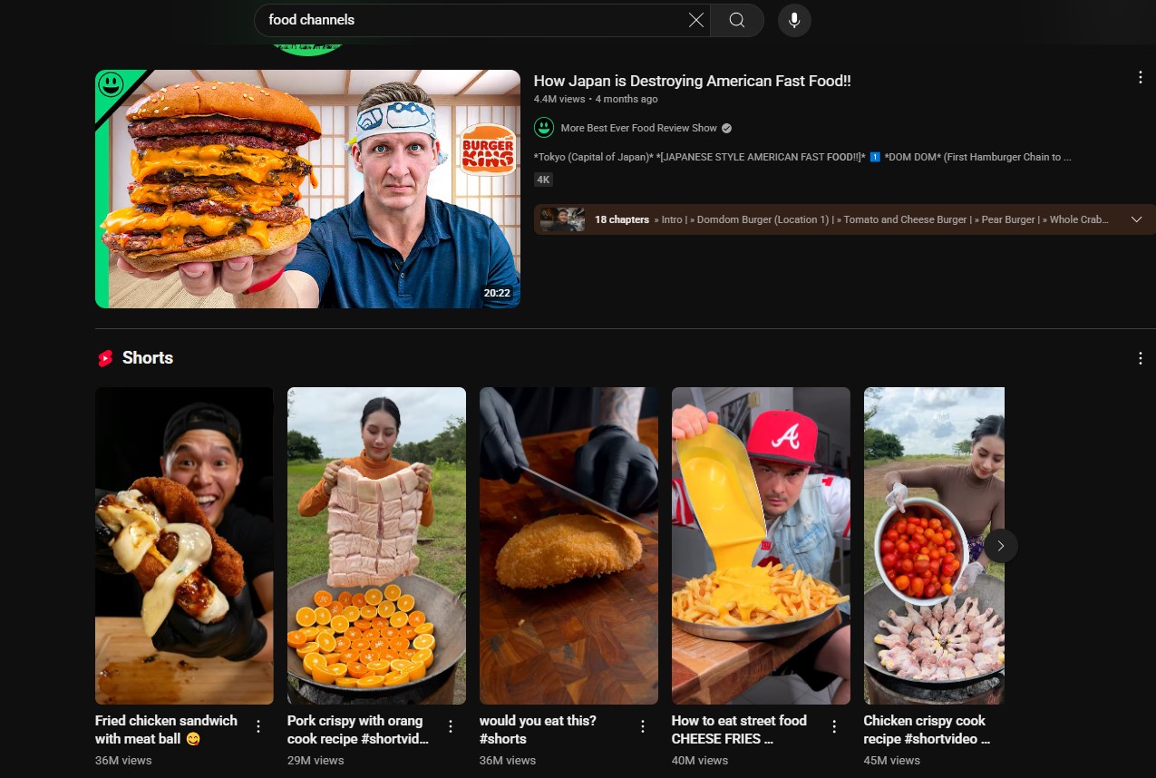Open options for Fried chicken sandwich short
1156x778 pixels.
click(x=258, y=726)
